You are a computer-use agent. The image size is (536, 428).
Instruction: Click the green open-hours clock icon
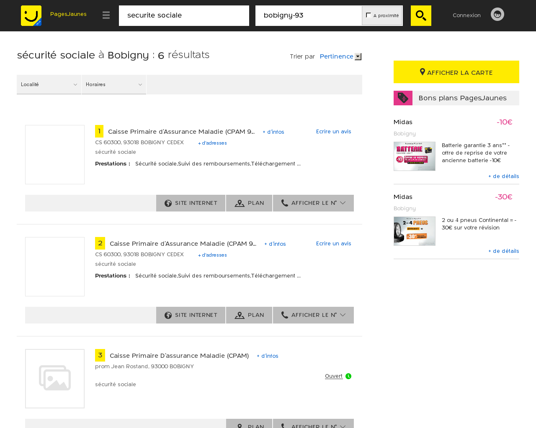(x=348, y=376)
